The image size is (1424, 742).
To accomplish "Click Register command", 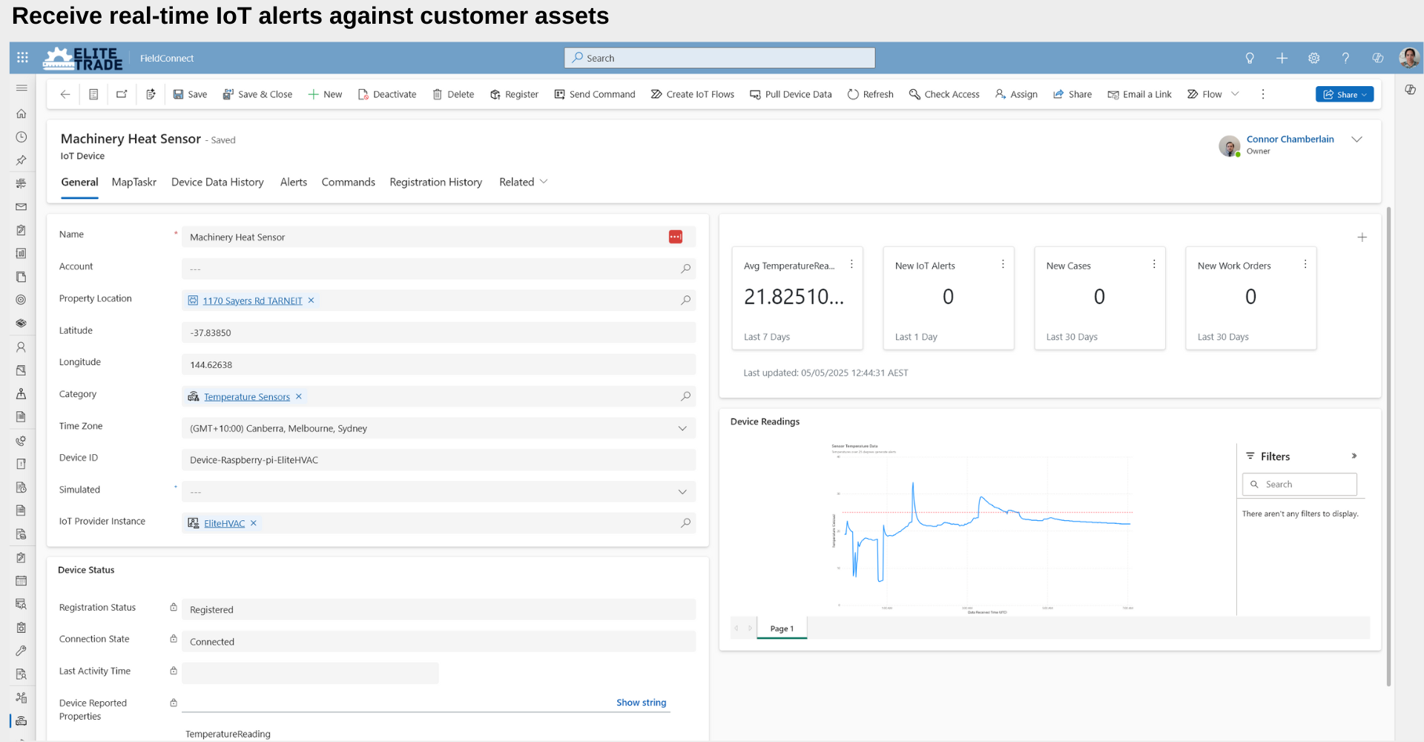I will click(x=514, y=94).
